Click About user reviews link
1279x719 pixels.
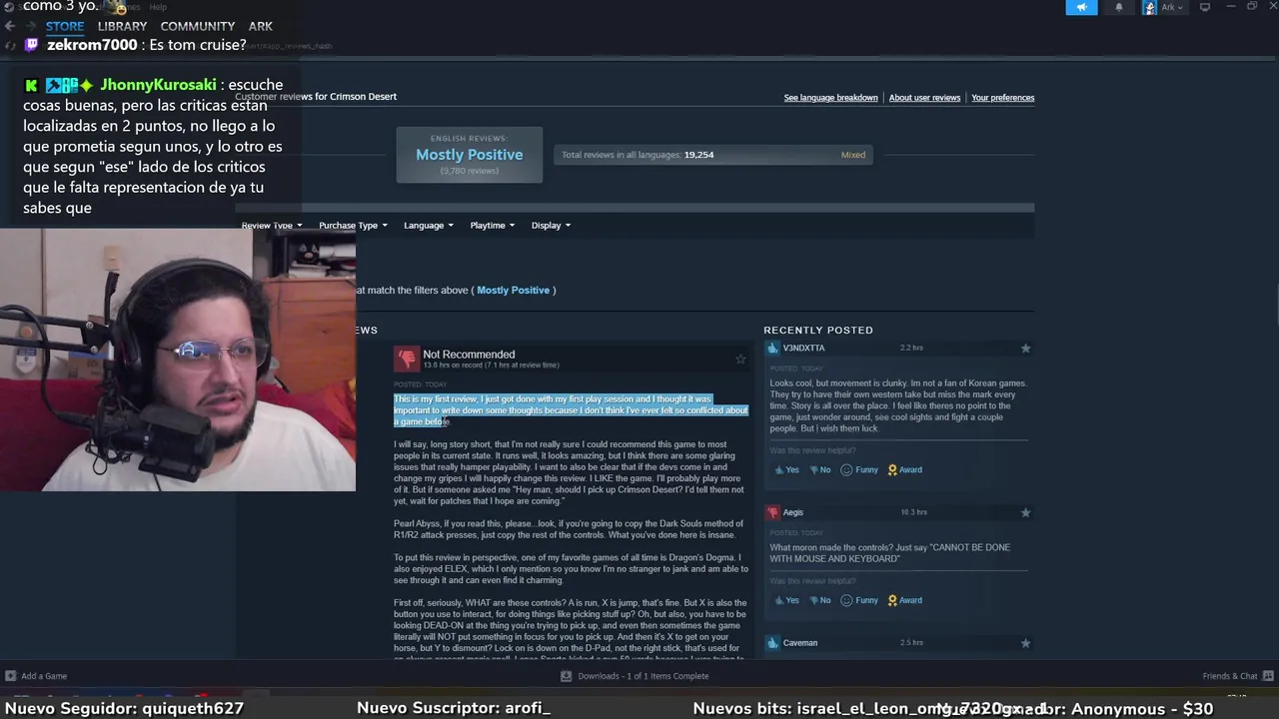[924, 98]
